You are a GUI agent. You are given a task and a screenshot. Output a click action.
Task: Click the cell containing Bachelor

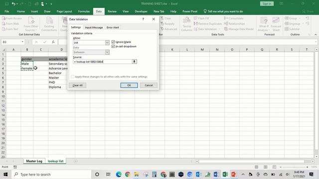tap(61, 73)
